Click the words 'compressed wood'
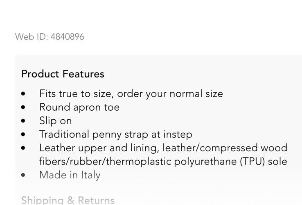 (x=243, y=148)
